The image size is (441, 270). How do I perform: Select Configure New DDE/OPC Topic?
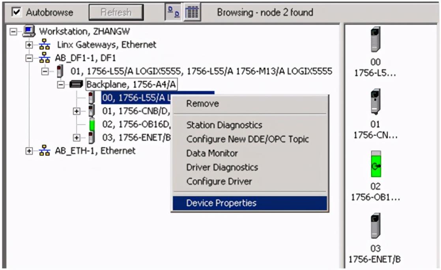[250, 139]
